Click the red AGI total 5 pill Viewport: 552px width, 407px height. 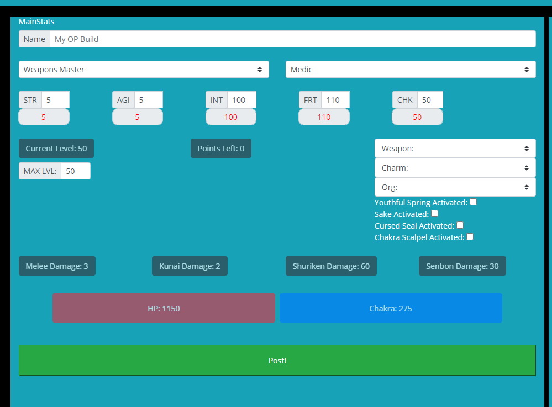[137, 117]
